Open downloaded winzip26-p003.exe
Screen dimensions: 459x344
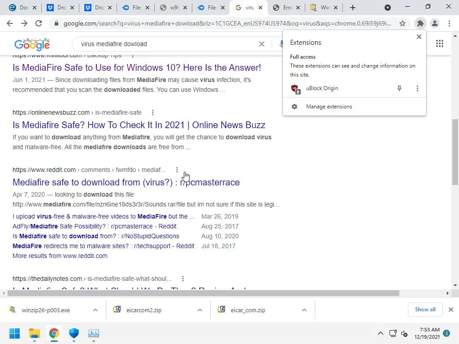[x=46, y=310]
